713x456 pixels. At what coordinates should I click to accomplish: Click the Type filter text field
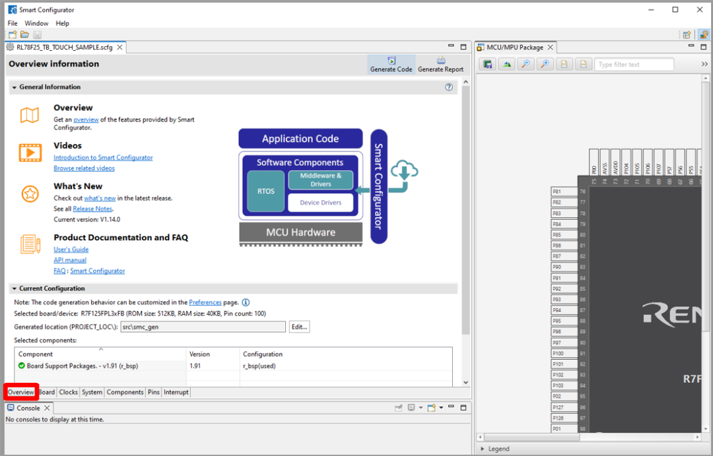pos(634,65)
